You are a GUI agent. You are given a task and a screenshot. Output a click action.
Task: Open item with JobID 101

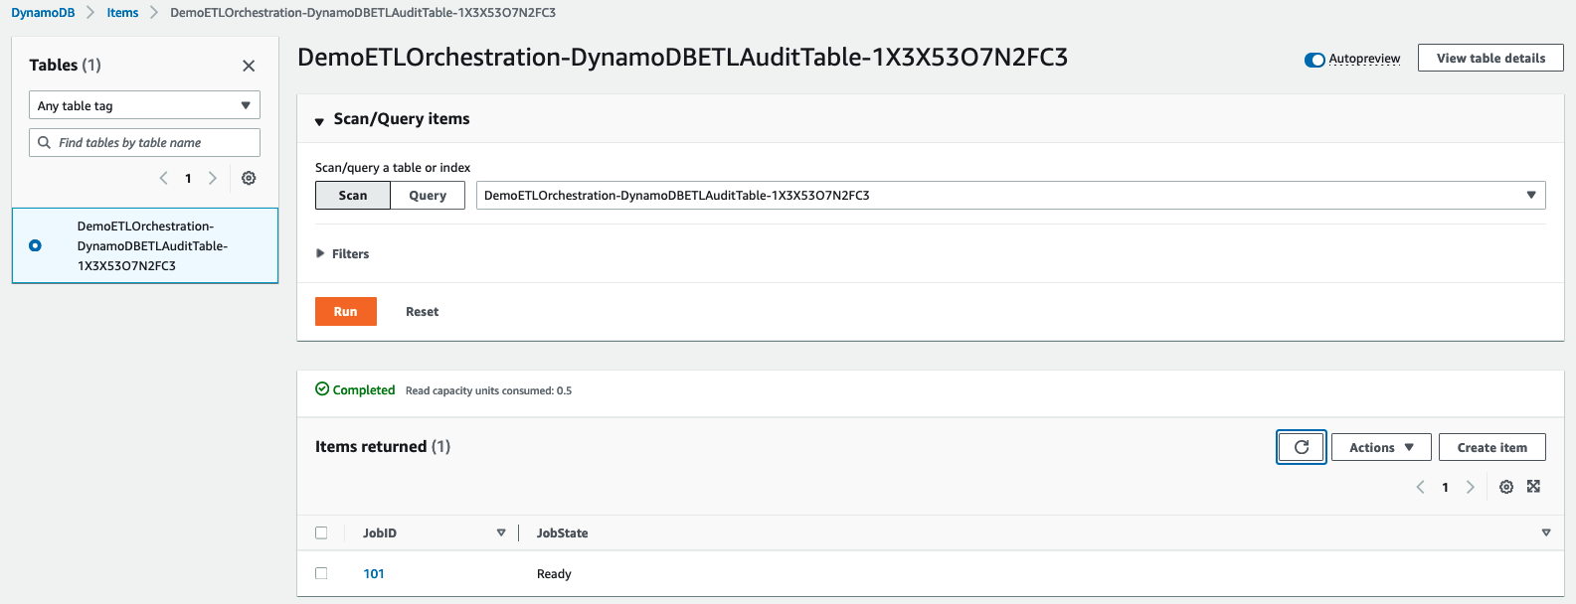(374, 574)
